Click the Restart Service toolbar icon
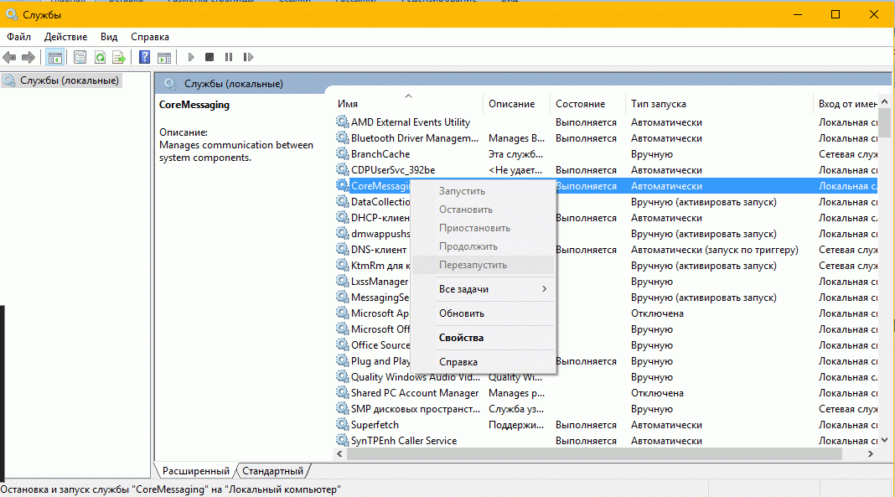 248,57
